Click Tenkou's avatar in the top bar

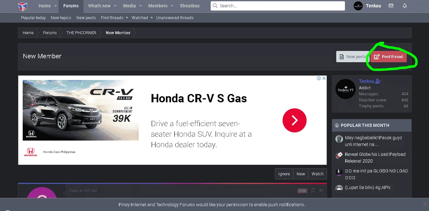358,6
